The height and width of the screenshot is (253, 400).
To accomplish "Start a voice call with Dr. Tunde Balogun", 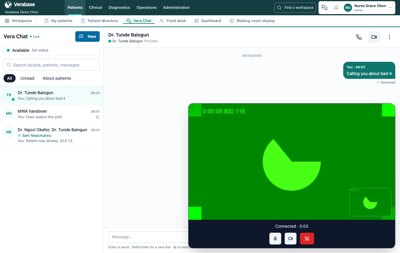I will (359, 37).
